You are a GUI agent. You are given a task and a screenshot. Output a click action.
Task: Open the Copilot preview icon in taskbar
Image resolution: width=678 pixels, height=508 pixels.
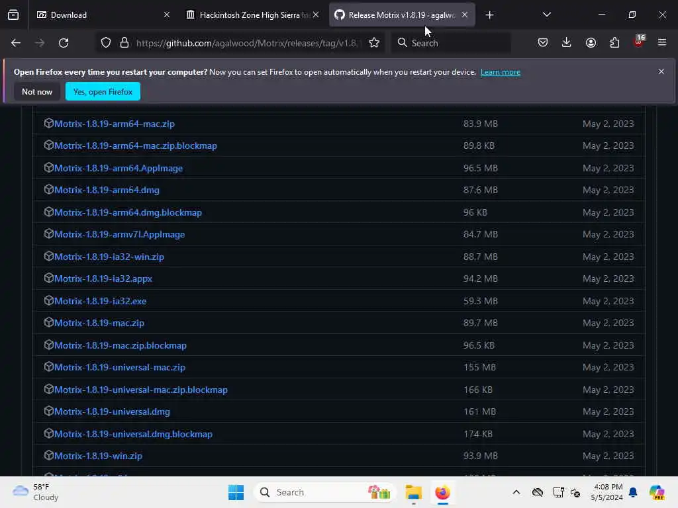point(657,492)
